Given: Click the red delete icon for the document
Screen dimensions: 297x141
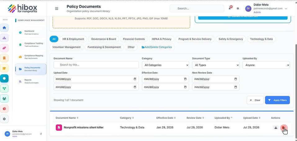Looking at the screenshot, I should (x=283, y=128).
